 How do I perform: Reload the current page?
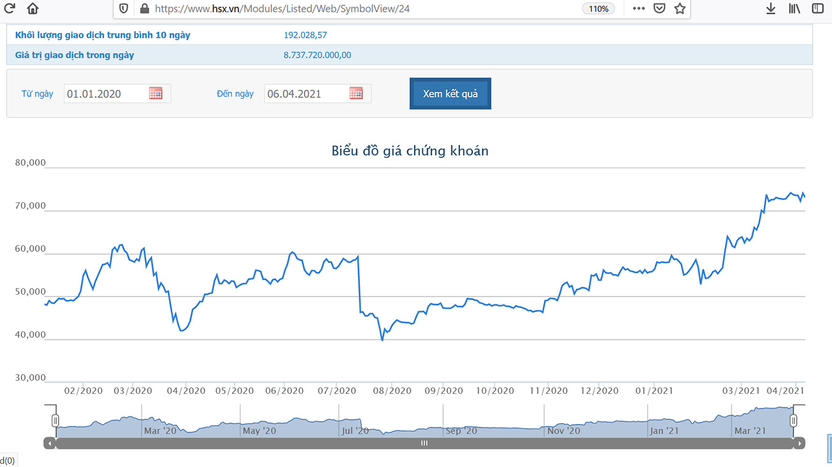point(10,9)
